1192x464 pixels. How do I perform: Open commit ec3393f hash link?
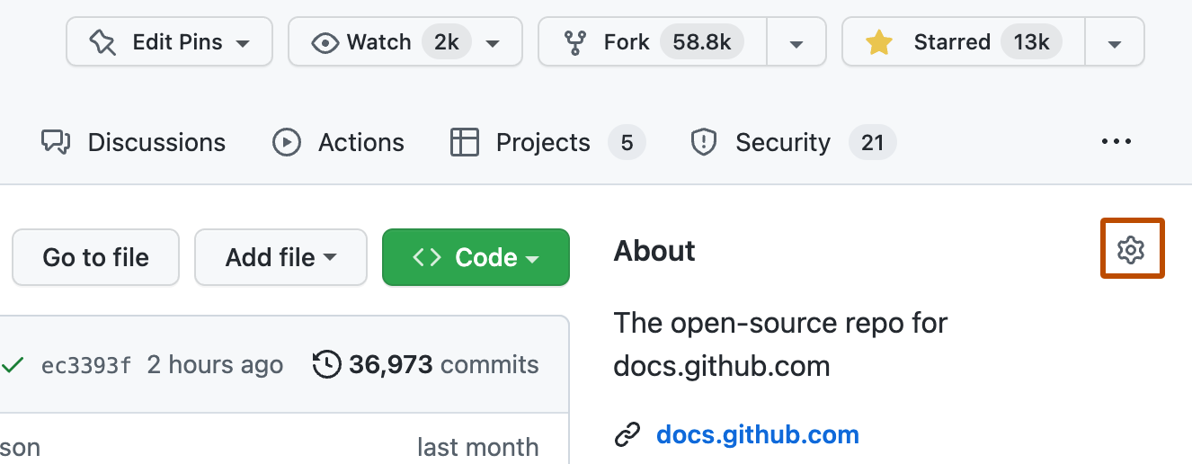(86, 365)
